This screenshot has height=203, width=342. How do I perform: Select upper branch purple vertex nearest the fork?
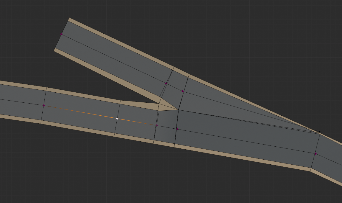(x=183, y=91)
